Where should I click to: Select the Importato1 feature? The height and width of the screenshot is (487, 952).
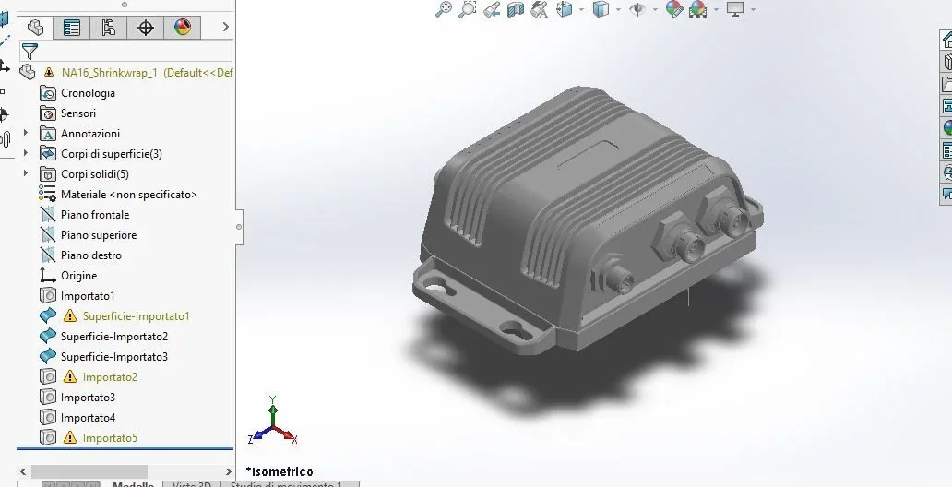[88, 296]
